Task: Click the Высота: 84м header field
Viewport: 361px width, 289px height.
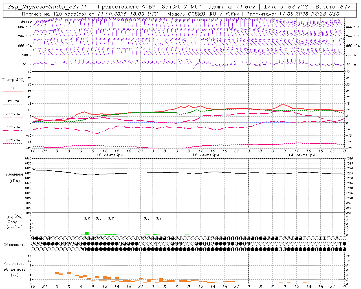Action: 333,7
